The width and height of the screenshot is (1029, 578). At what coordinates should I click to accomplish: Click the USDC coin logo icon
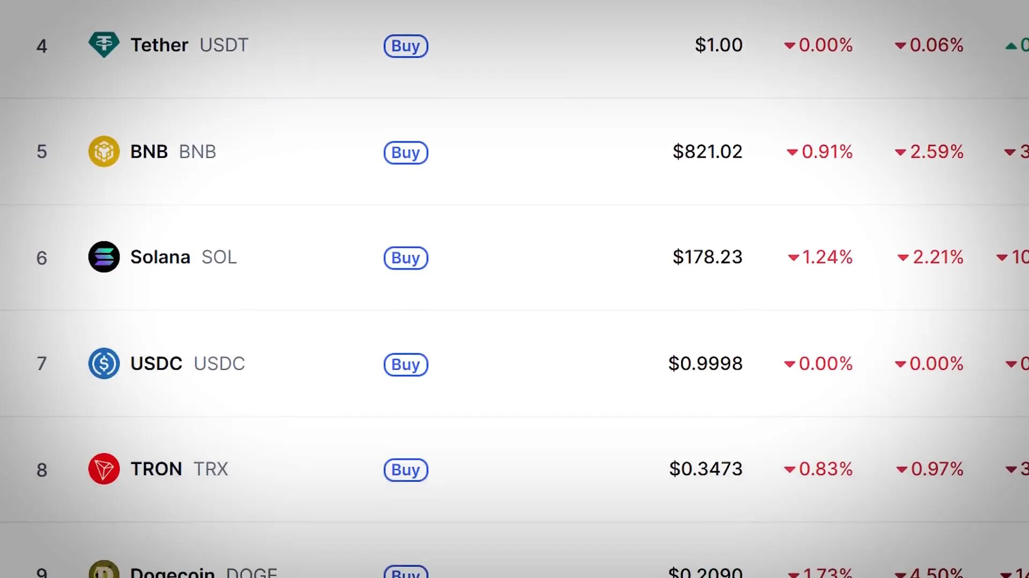(x=103, y=363)
